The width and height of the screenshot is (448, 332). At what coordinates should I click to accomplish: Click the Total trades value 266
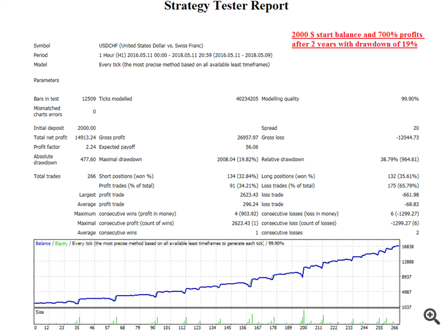pyautogui.click(x=91, y=176)
